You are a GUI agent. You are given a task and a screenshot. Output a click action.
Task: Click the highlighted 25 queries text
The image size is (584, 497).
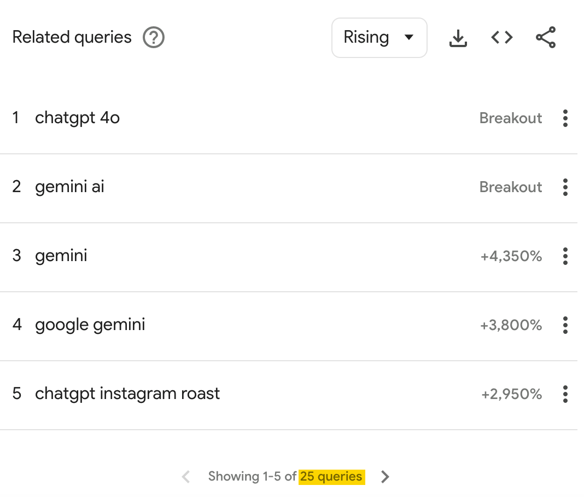(x=331, y=477)
